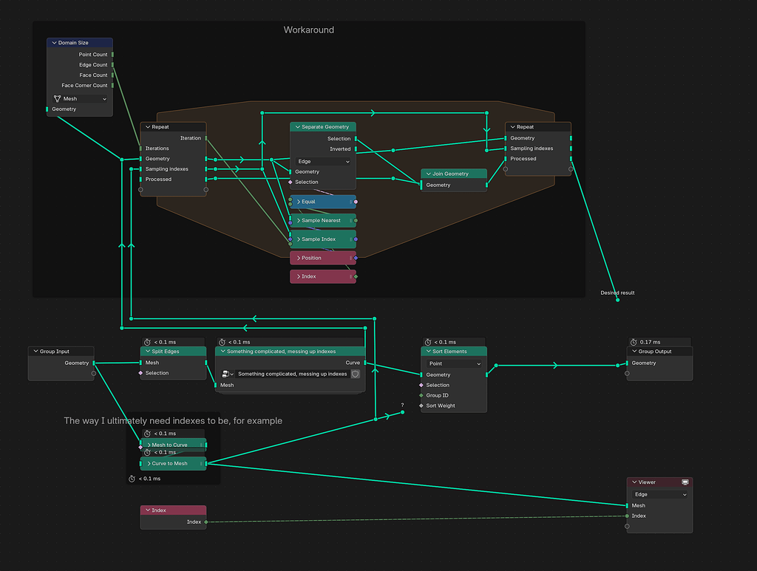Toggle fake user shield on node group
Image resolution: width=757 pixels, height=571 pixels.
[356, 374]
